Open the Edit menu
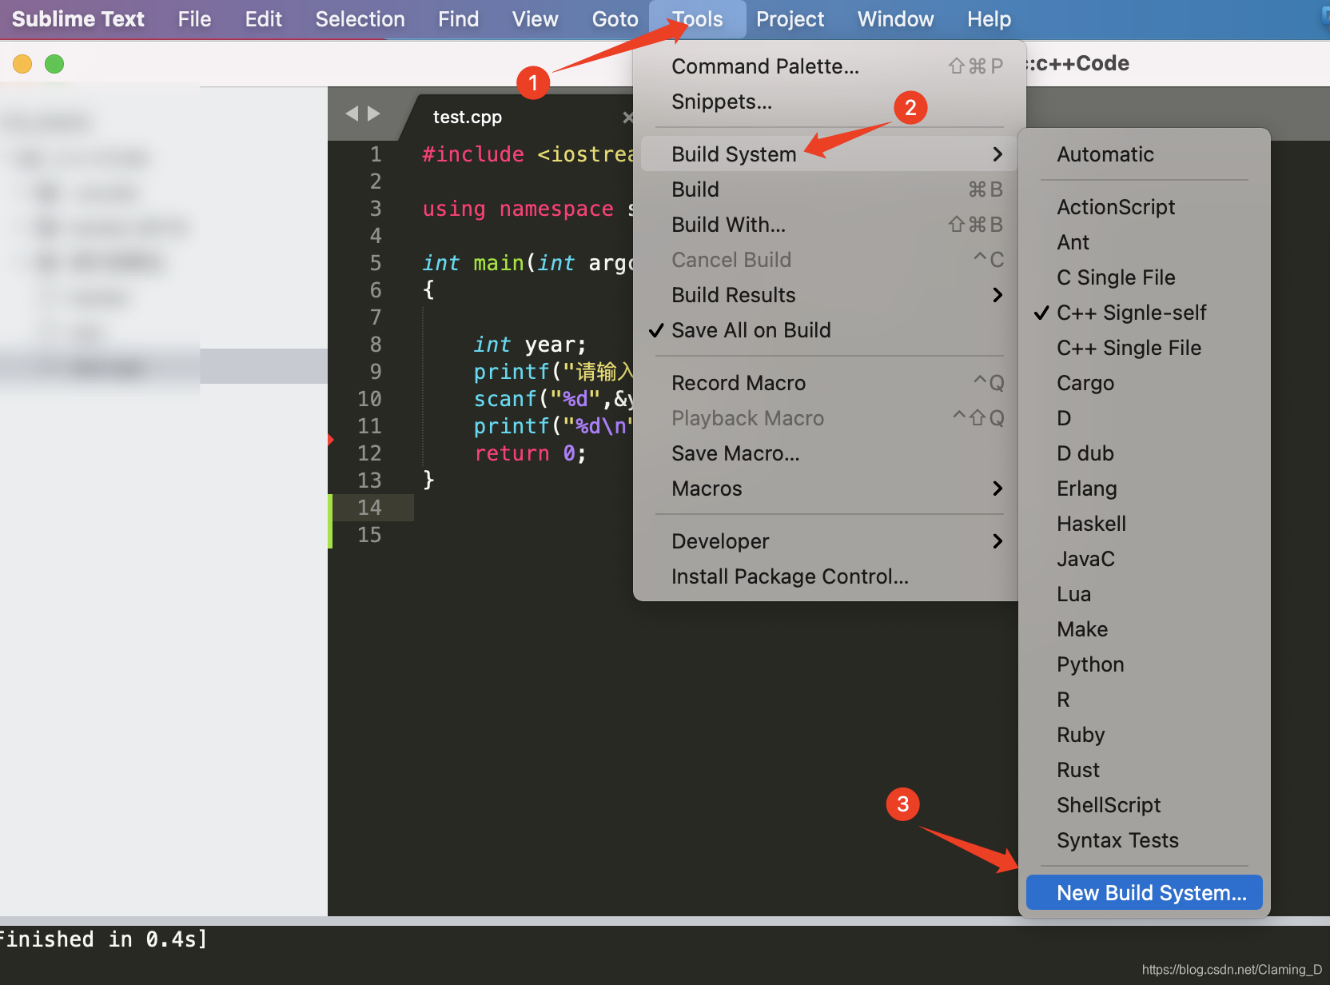Viewport: 1330px width, 985px height. click(263, 19)
